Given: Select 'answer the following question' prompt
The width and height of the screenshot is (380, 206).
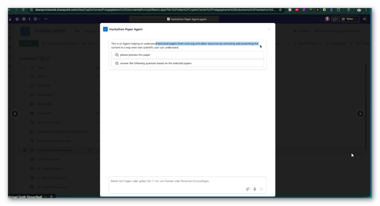Looking at the screenshot, I should tap(187, 63).
